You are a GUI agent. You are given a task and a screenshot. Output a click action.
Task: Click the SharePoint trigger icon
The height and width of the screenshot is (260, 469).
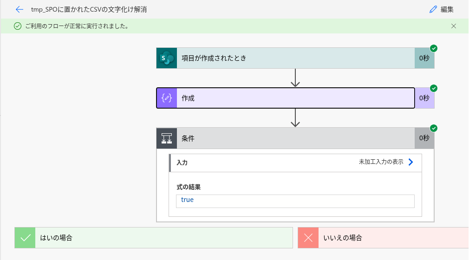[x=167, y=58]
